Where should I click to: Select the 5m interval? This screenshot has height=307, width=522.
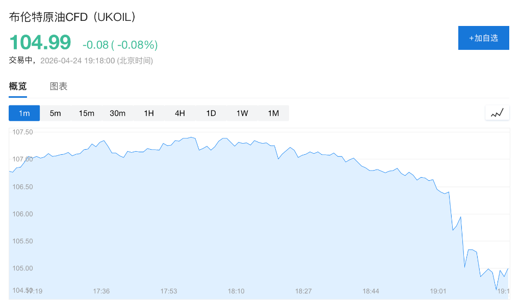[55, 113]
